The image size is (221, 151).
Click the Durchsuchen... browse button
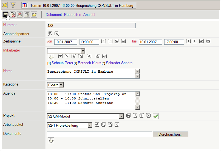170,134
